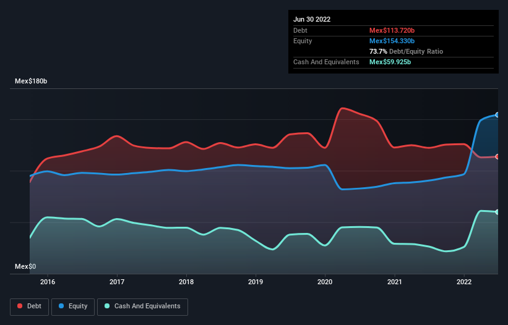Click the 2020 x-axis label
This screenshot has height=325, width=508.
coord(325,282)
